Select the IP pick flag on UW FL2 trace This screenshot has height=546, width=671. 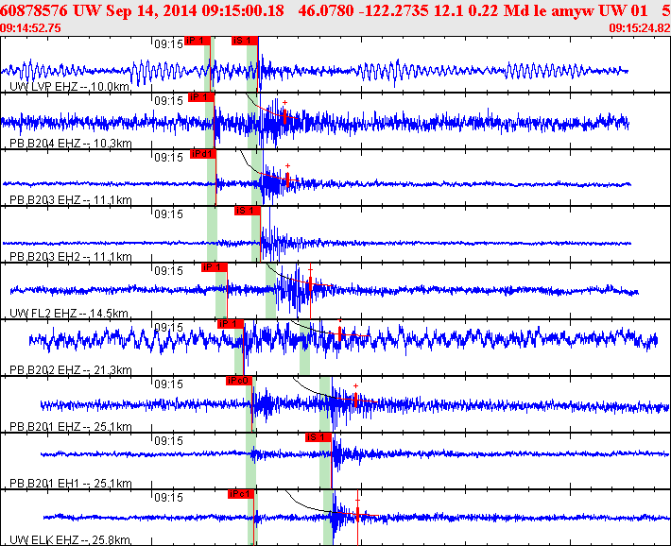click(214, 266)
